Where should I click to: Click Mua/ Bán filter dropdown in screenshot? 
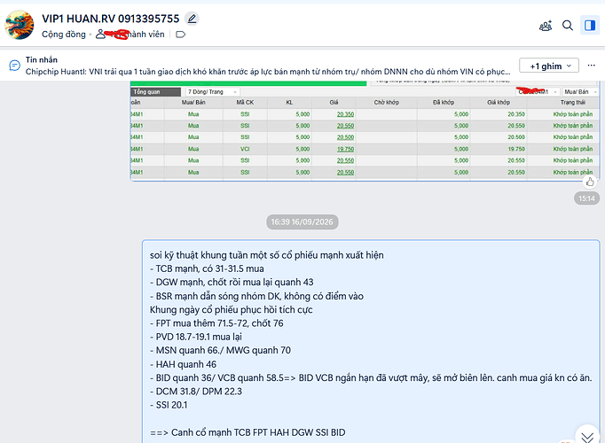(x=580, y=91)
